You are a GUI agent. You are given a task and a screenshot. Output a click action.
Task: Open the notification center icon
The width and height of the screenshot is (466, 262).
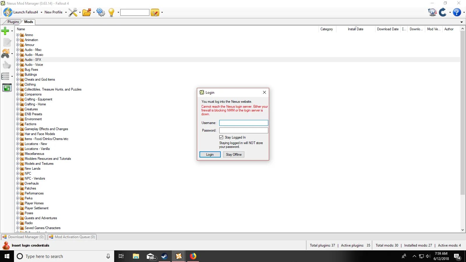pos(457,256)
